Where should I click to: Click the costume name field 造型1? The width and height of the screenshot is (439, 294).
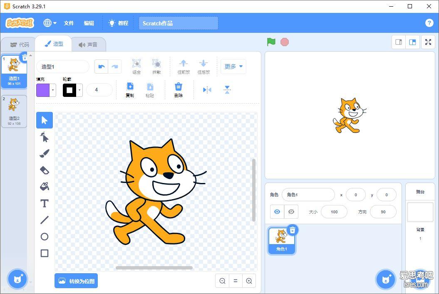[63, 67]
